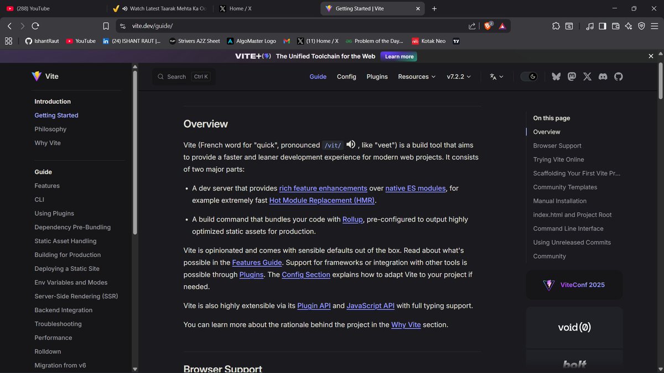The image size is (664, 373).
Task: Open Leo AI sparkle icon
Action: pyautogui.click(x=629, y=26)
